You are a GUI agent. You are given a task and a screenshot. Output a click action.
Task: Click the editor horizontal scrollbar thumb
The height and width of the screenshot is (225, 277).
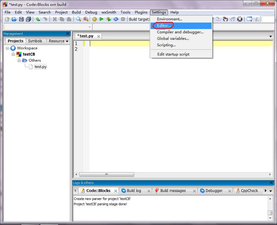click(107, 175)
